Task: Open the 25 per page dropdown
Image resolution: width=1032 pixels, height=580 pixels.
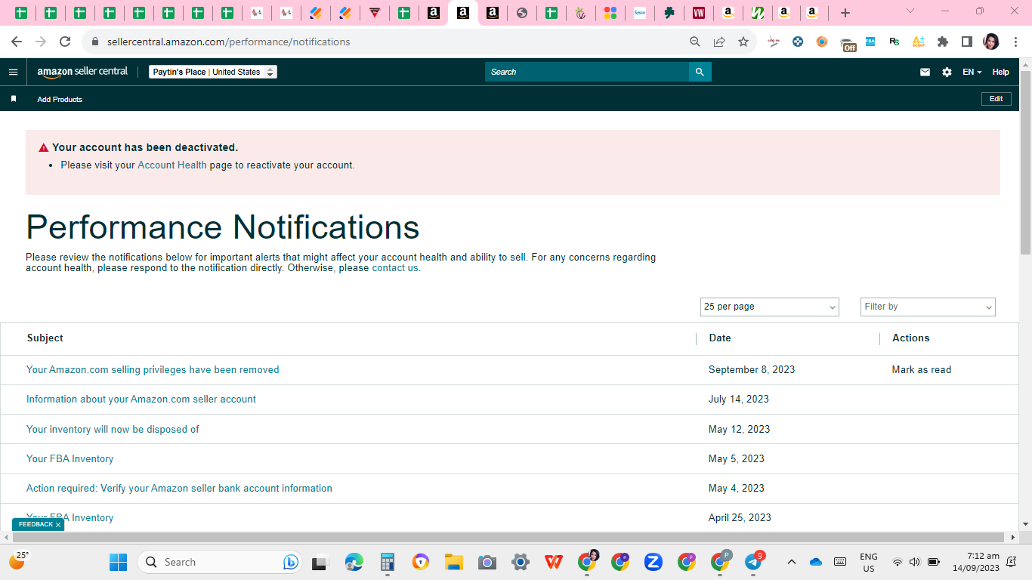Action: click(770, 307)
